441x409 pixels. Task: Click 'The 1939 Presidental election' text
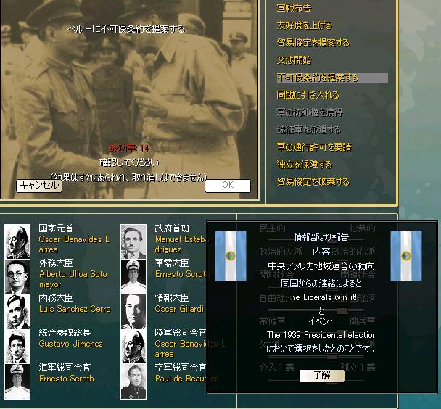click(x=322, y=335)
